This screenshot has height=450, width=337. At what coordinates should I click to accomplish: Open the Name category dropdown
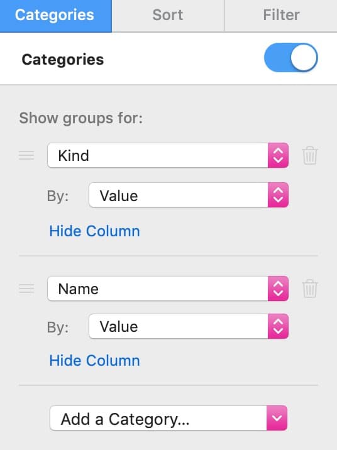tap(168, 288)
